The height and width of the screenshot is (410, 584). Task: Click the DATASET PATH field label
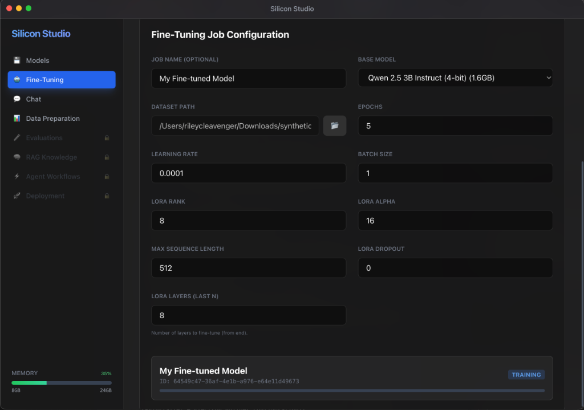pyautogui.click(x=173, y=107)
